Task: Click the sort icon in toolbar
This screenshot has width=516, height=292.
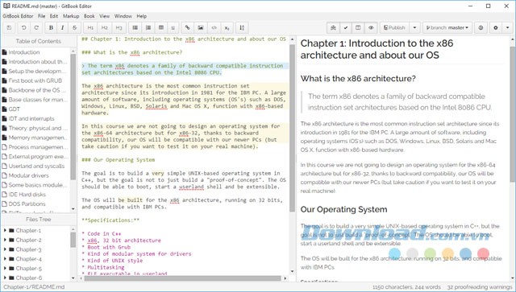Action: (242, 27)
